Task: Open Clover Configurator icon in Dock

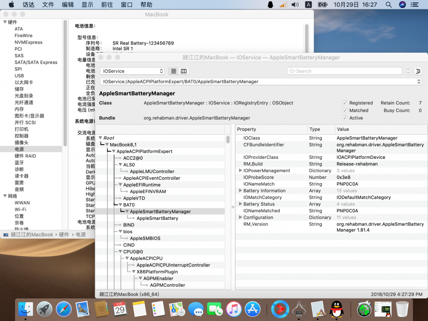Action: pos(364,309)
